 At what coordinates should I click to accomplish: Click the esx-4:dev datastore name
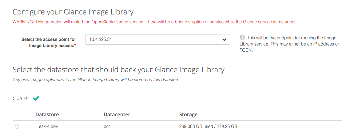pyautogui.click(x=46, y=126)
